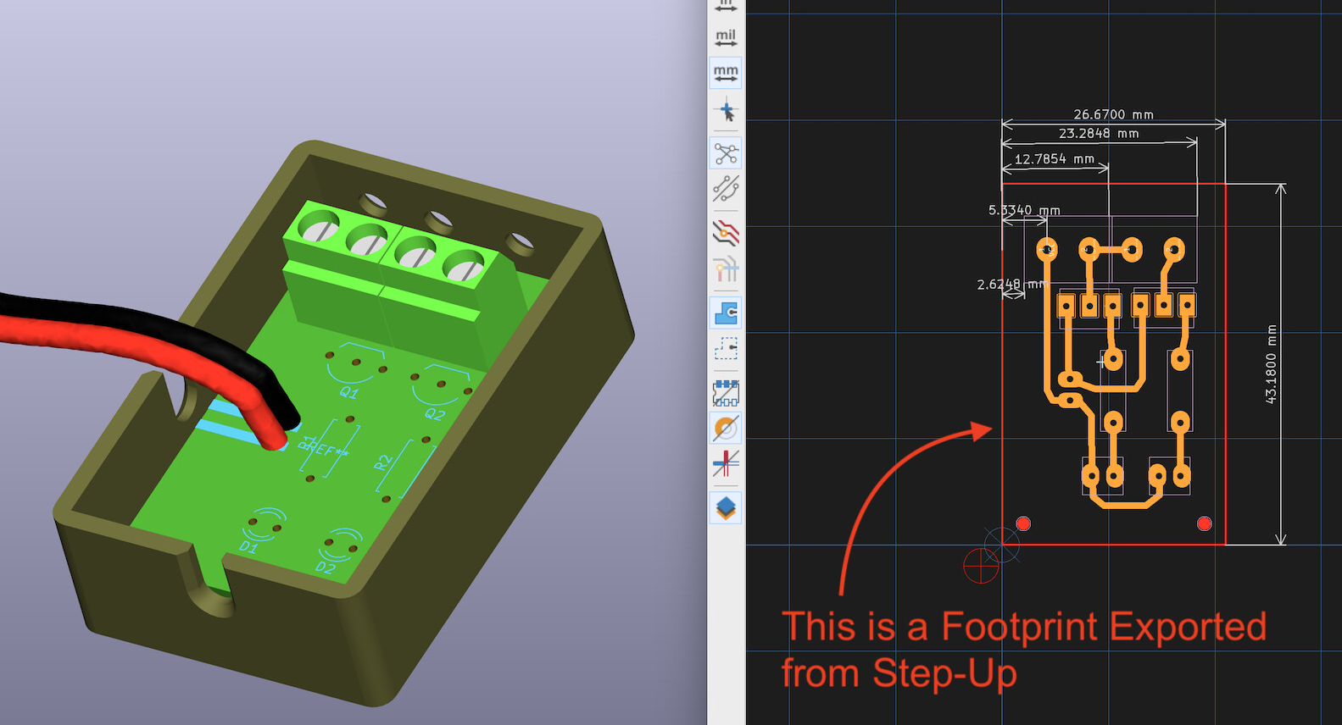Select the 26.6700 mm dimension label
The width and height of the screenshot is (1342, 725).
tap(1113, 114)
